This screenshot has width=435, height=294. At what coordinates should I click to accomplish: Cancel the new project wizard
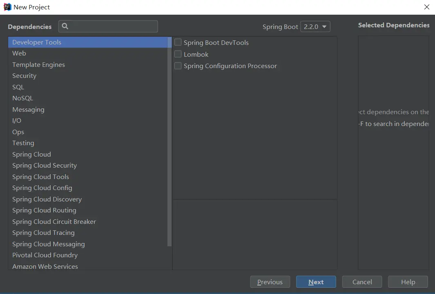pos(362,282)
